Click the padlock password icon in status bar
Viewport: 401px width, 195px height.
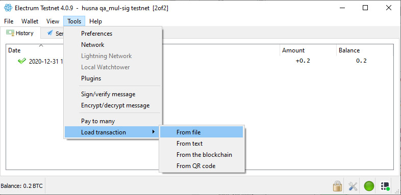click(337, 186)
